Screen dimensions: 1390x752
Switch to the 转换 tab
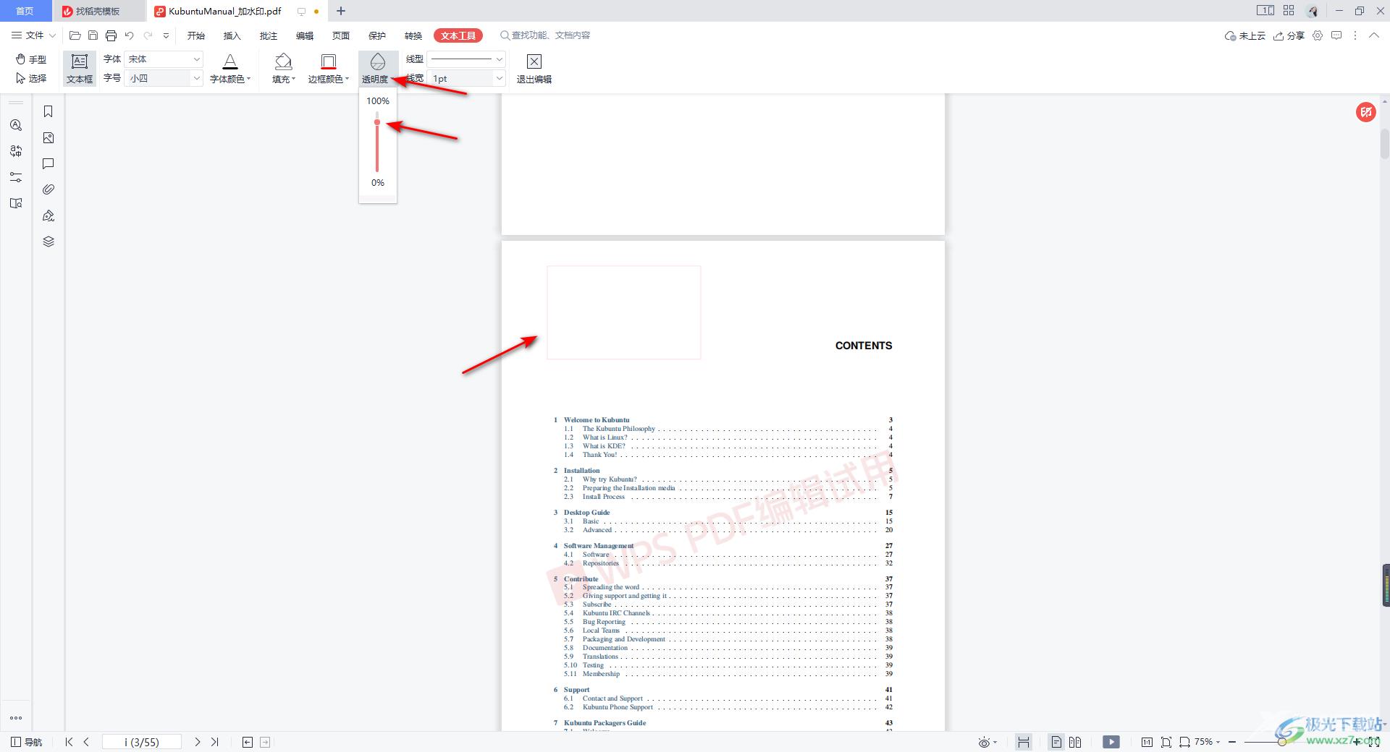click(413, 35)
